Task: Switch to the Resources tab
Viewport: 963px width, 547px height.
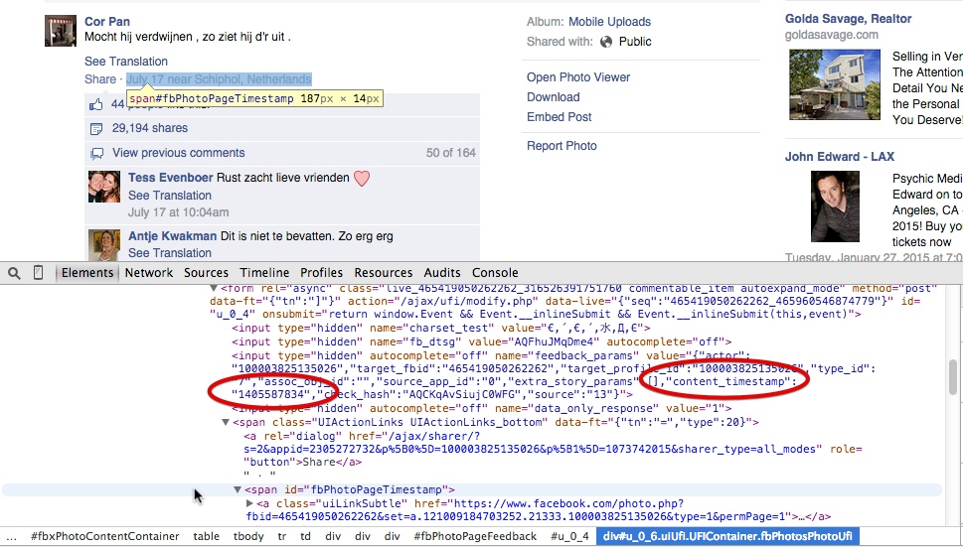Action: click(384, 273)
